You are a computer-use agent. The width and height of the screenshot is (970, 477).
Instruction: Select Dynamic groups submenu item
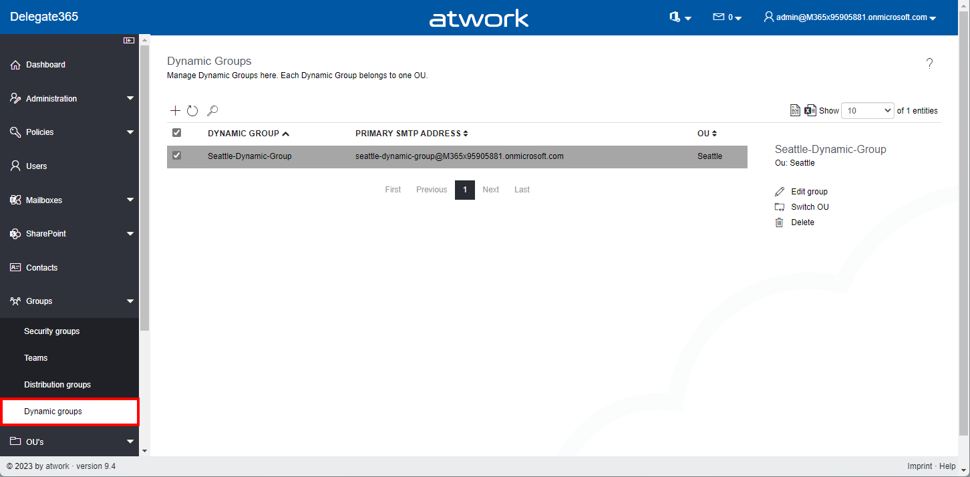(x=69, y=412)
